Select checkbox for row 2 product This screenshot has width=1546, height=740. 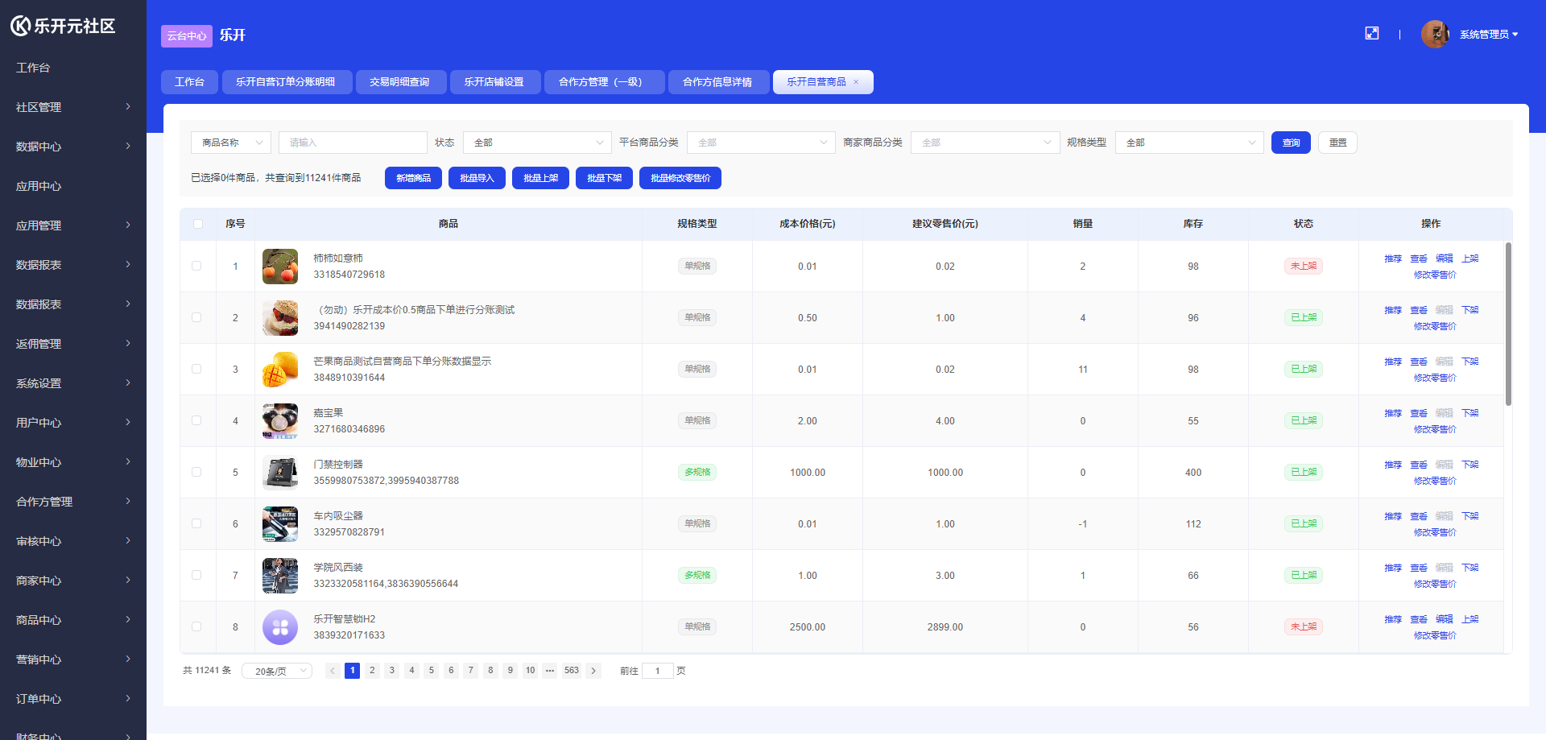point(196,317)
